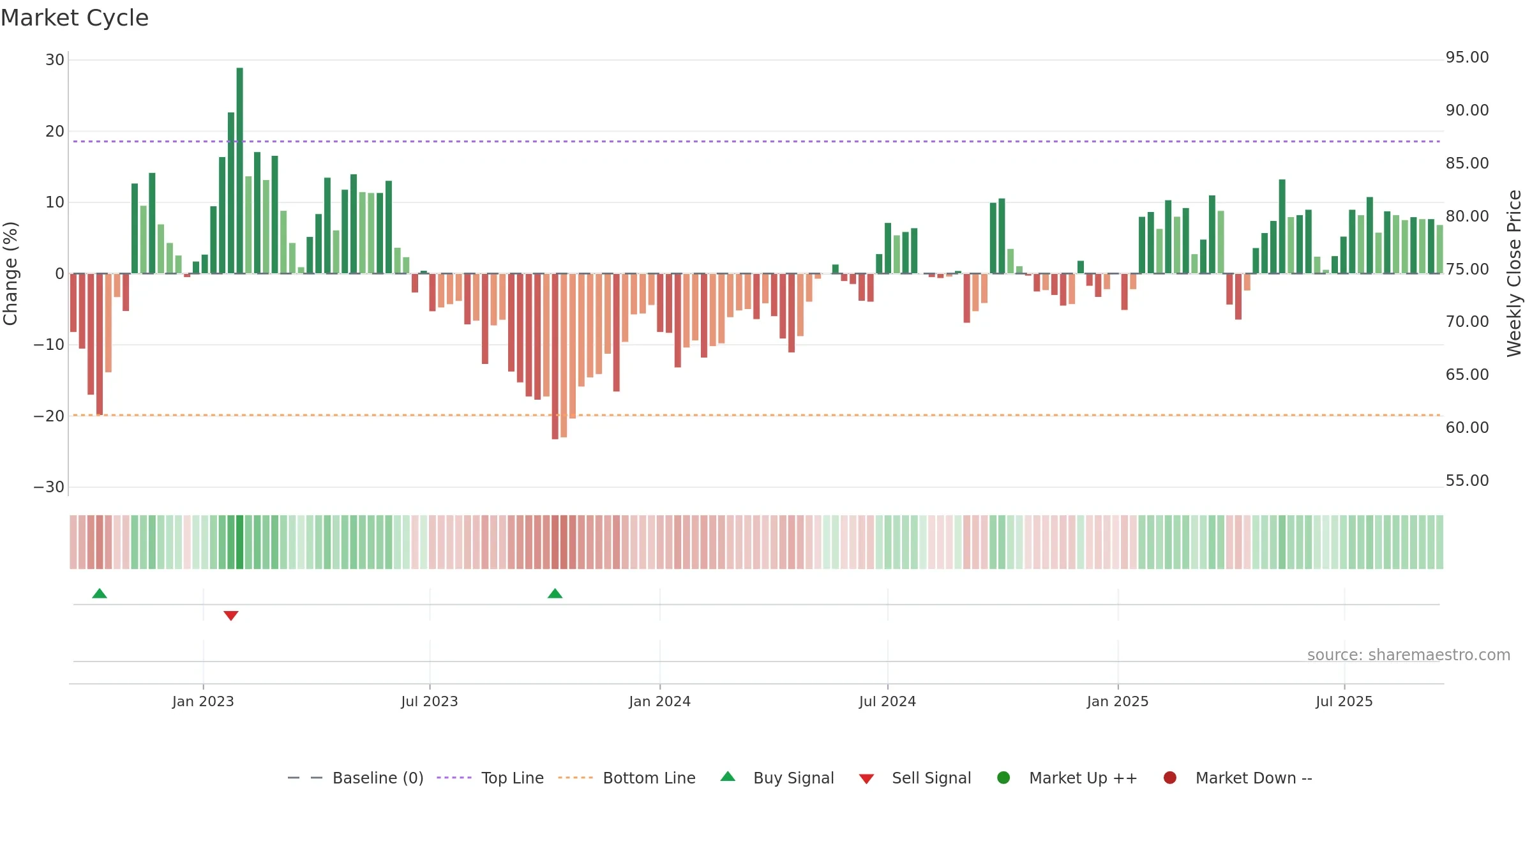Click the Baseline (0) dashed legend marker
The height and width of the screenshot is (862, 1532).
[x=305, y=778]
